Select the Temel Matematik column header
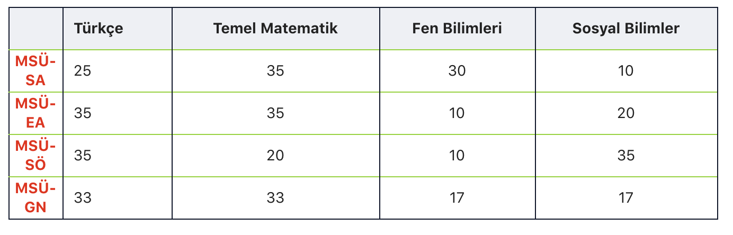The width and height of the screenshot is (733, 235). click(x=275, y=29)
